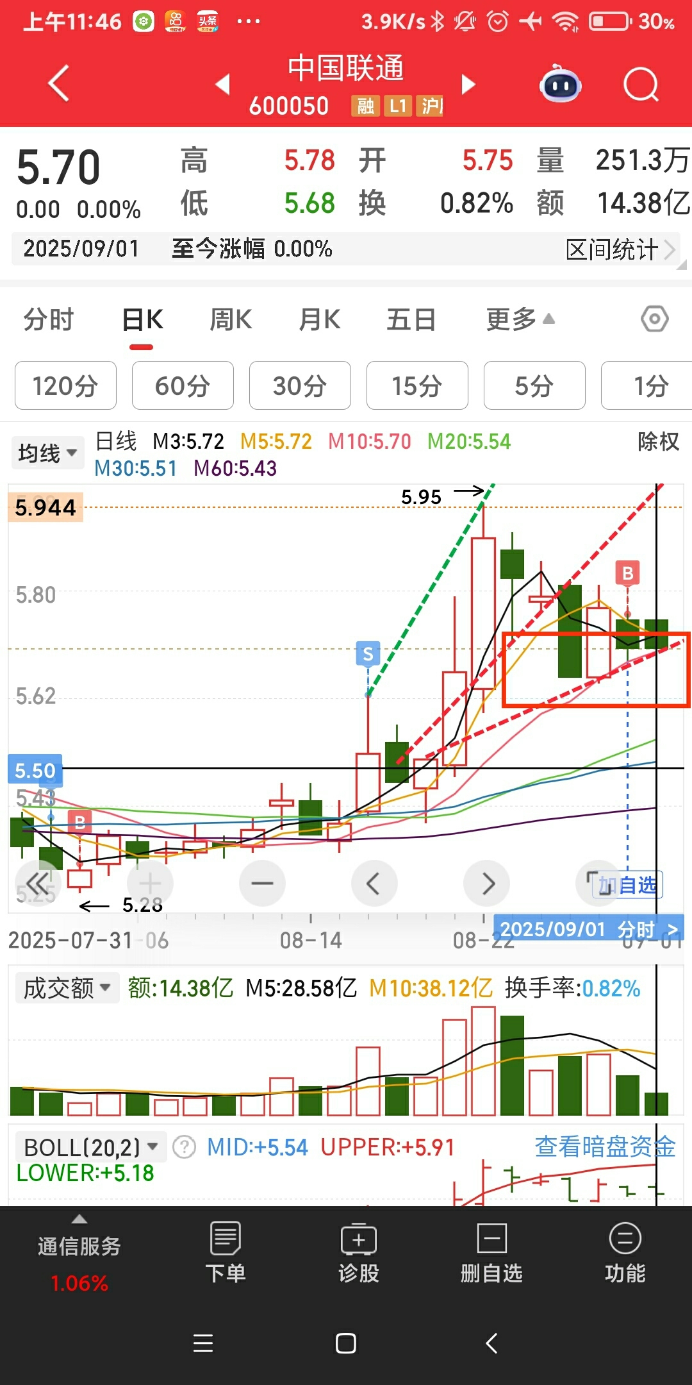The height and width of the screenshot is (1385, 692).
Task: Select the 周K weekly chart tab
Action: (231, 319)
